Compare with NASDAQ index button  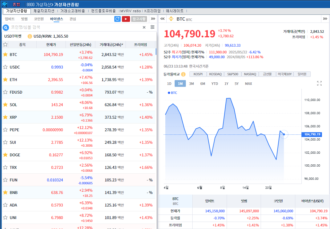point(250,74)
